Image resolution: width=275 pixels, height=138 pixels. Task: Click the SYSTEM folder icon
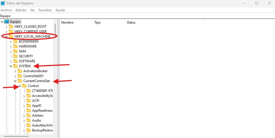click(x=15, y=66)
